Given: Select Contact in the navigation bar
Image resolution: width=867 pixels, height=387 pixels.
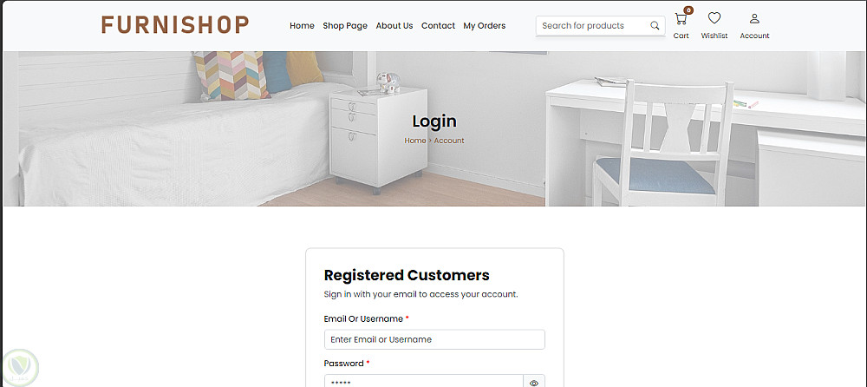Looking at the screenshot, I should coord(438,25).
